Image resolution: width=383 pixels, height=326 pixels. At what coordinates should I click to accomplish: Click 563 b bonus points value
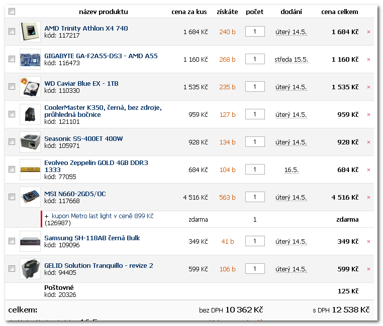click(227, 197)
